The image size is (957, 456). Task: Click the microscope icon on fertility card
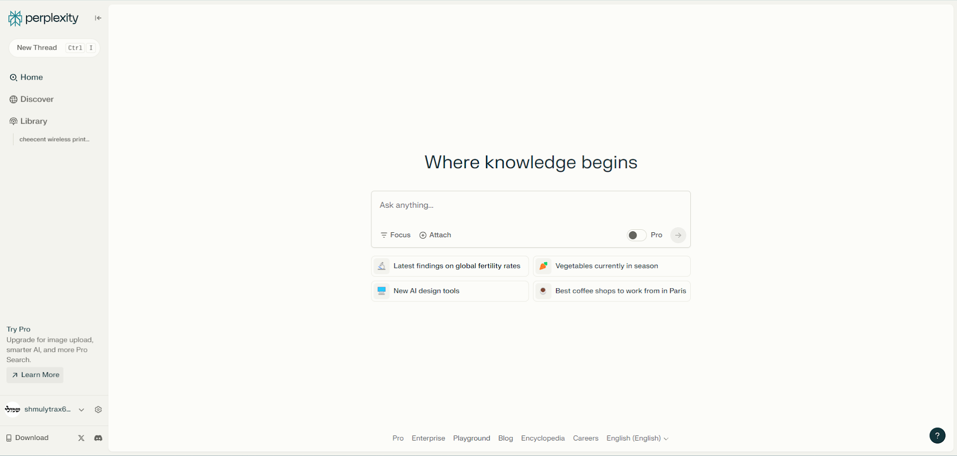coord(381,266)
